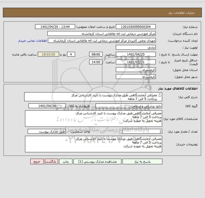Image resolution: width=205 pixels, height=198 pixels.
Task: Click the ایجاد کننده درخواست field
Action: pyautogui.click(x=102, y=40)
